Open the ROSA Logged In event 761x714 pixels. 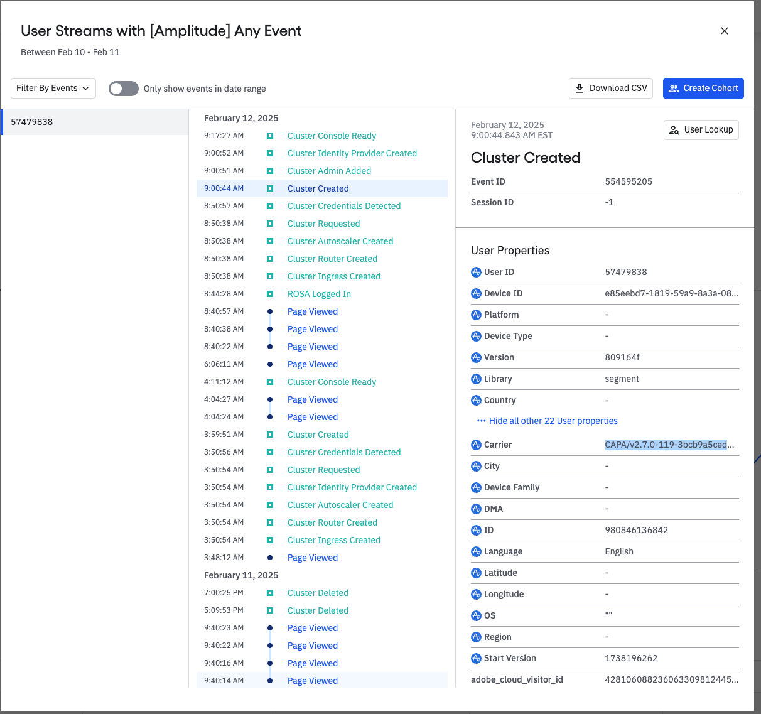pos(322,294)
